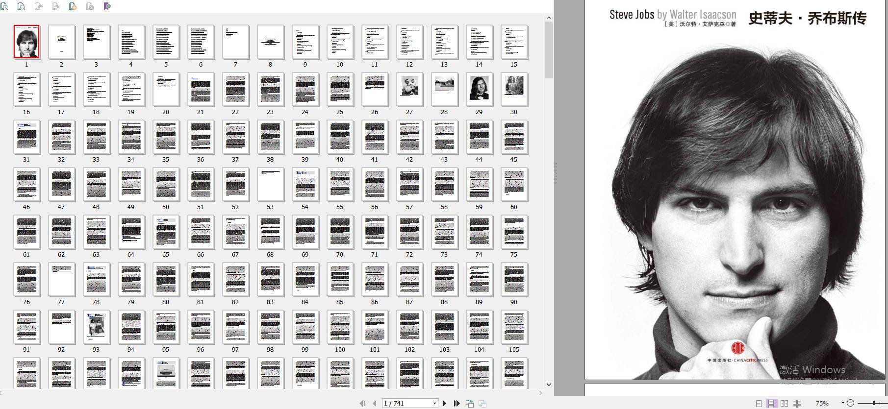Click the panel splitter handle between thumbnails and document

tap(556, 173)
